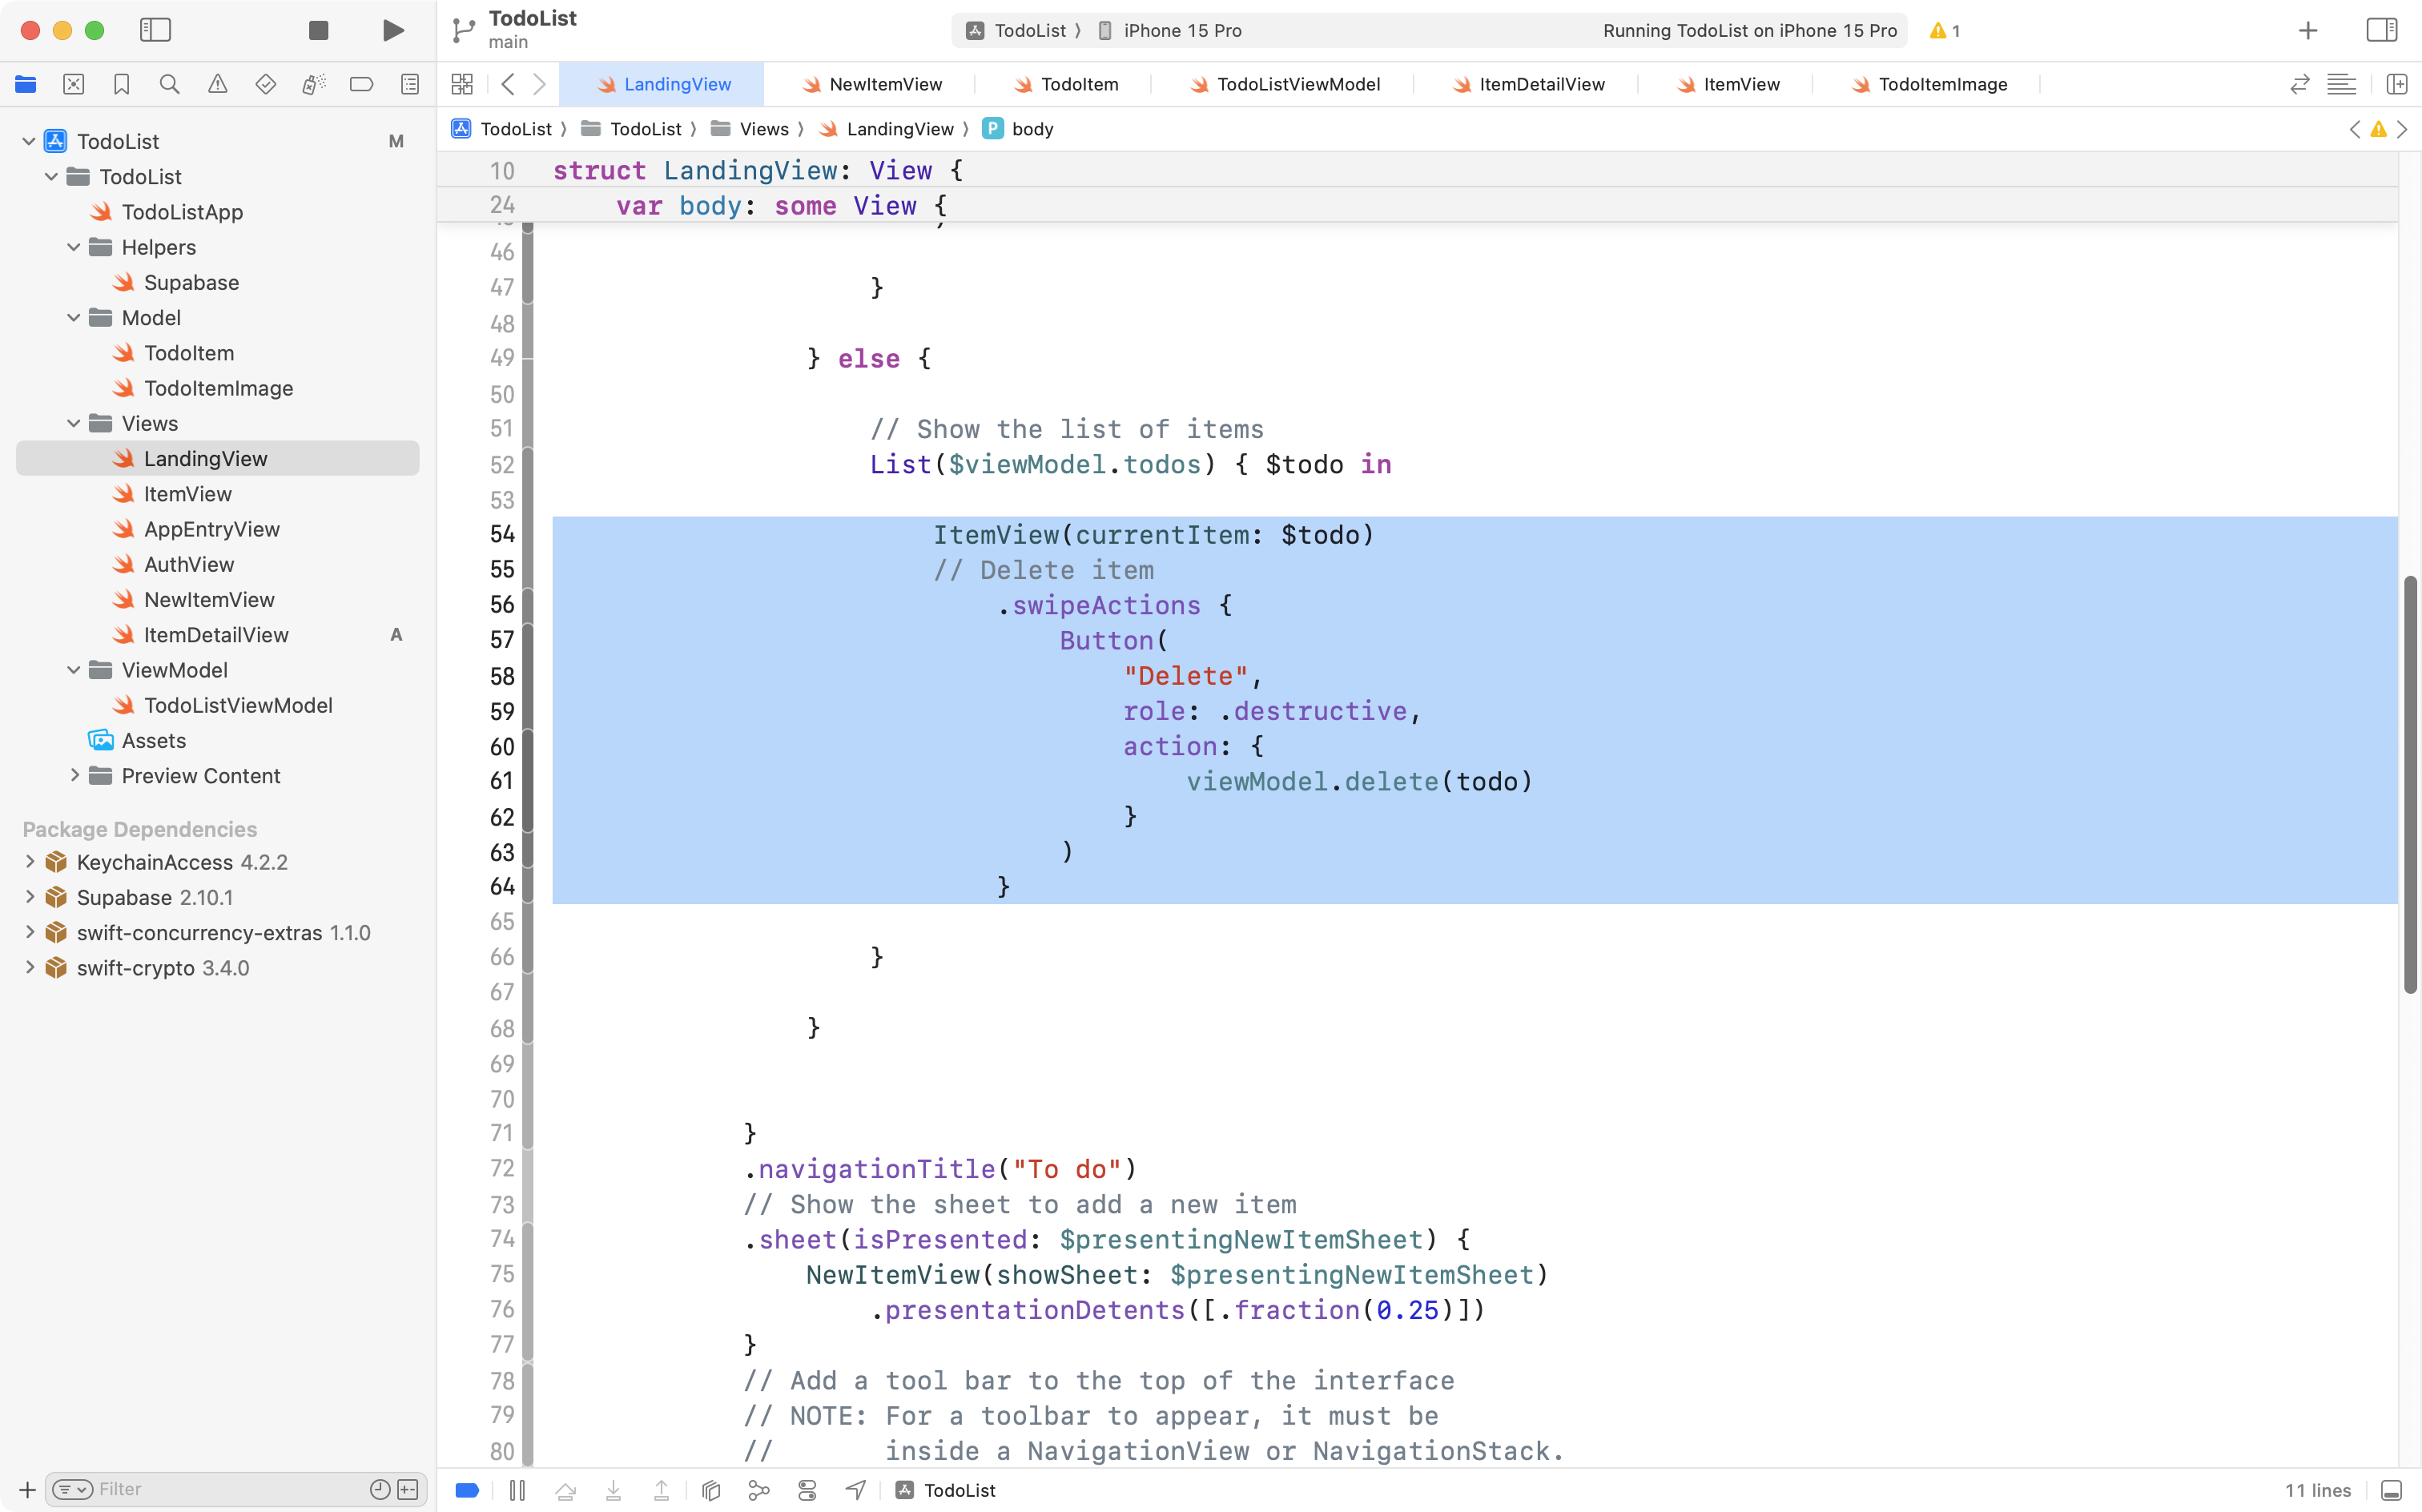Show the Issue navigator warning triangle
Screen dimensions: 2422x1512
coord(217,84)
